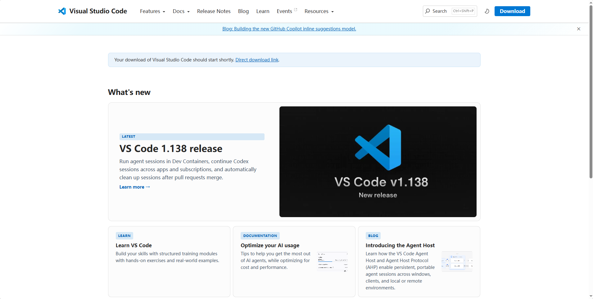The height and width of the screenshot is (299, 593).
Task: Click the Optimize your AI usage thumbnail
Action: [x=333, y=262]
